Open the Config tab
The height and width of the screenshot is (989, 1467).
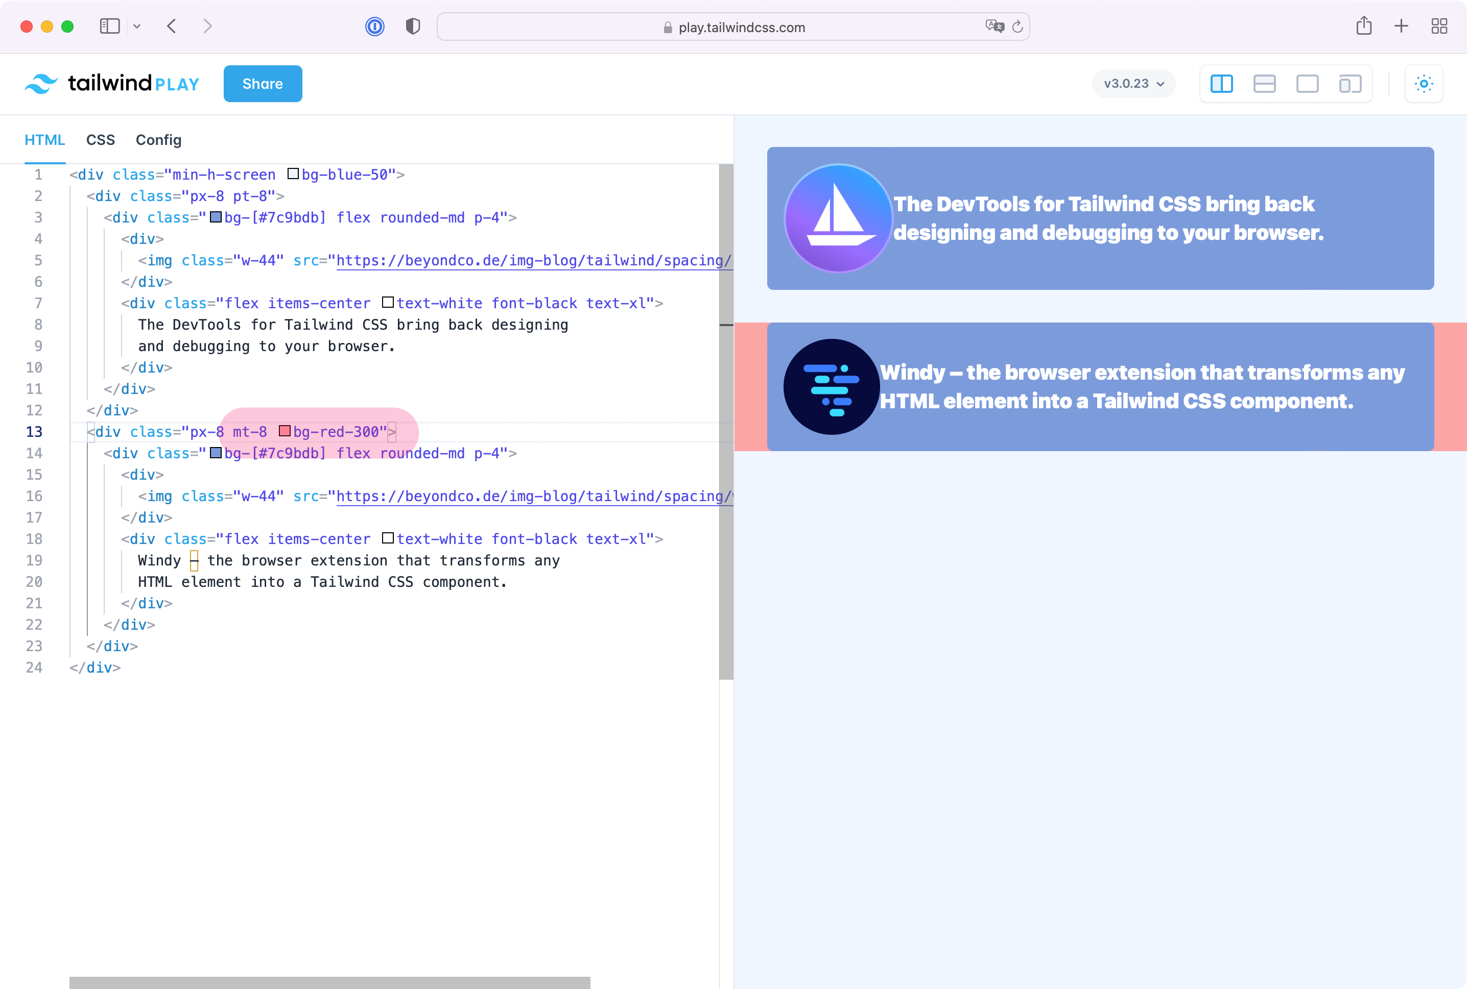[x=158, y=140]
